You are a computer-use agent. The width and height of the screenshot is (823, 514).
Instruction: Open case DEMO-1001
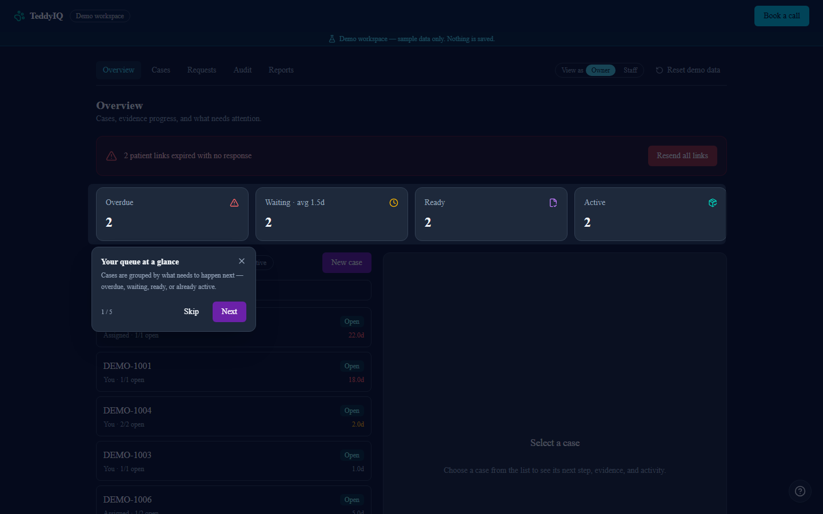coord(234,372)
